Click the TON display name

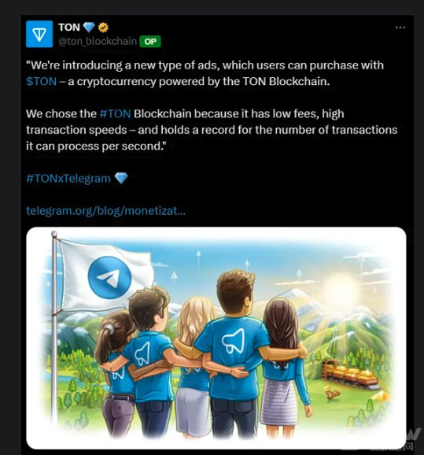point(69,28)
